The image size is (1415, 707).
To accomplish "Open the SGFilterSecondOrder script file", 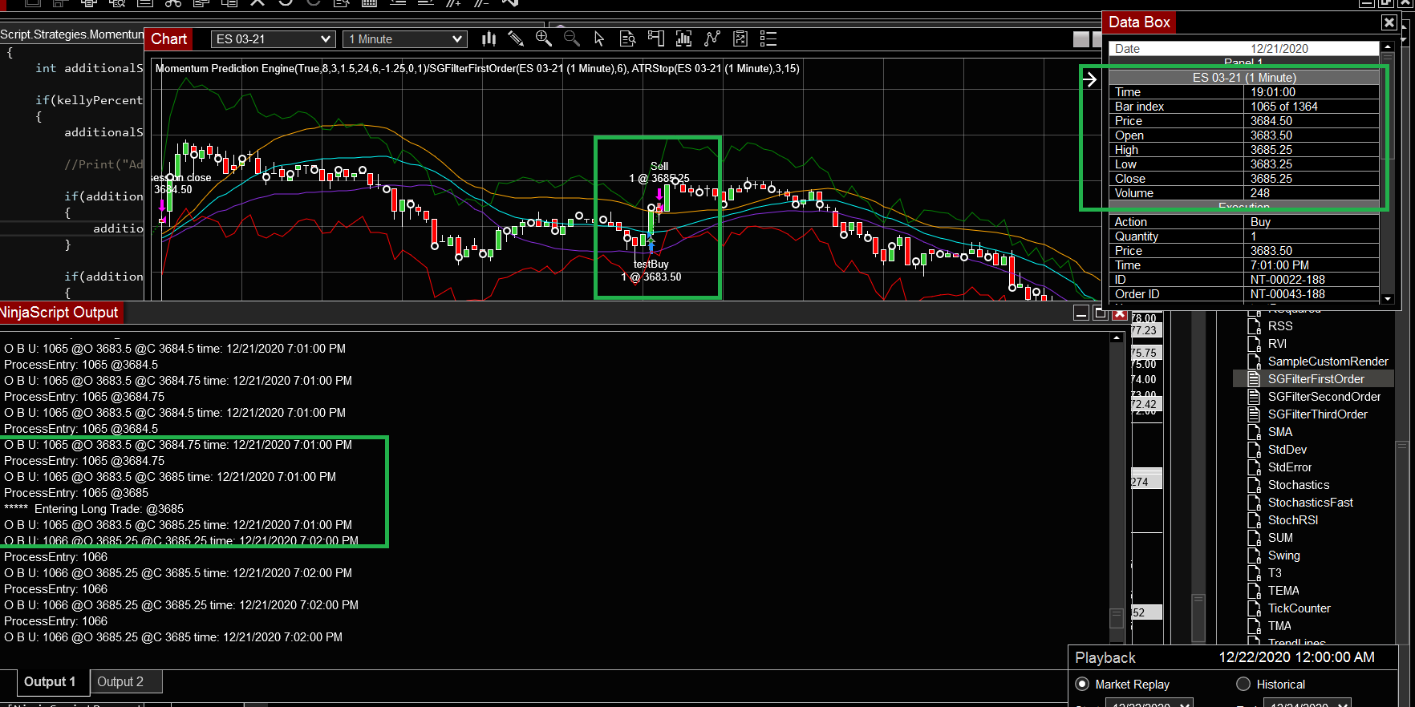I will pos(1324,397).
